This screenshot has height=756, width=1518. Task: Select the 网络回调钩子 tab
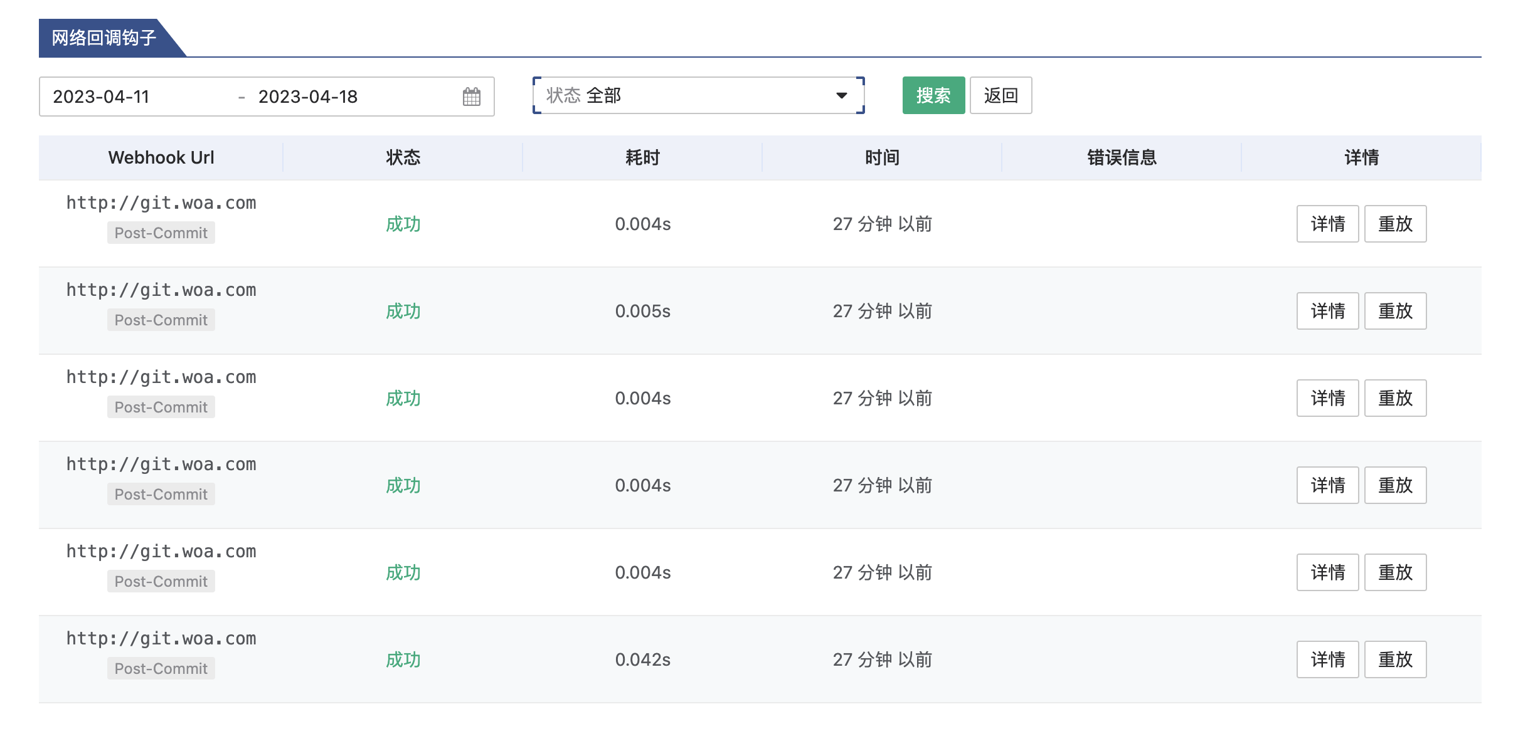pos(104,38)
